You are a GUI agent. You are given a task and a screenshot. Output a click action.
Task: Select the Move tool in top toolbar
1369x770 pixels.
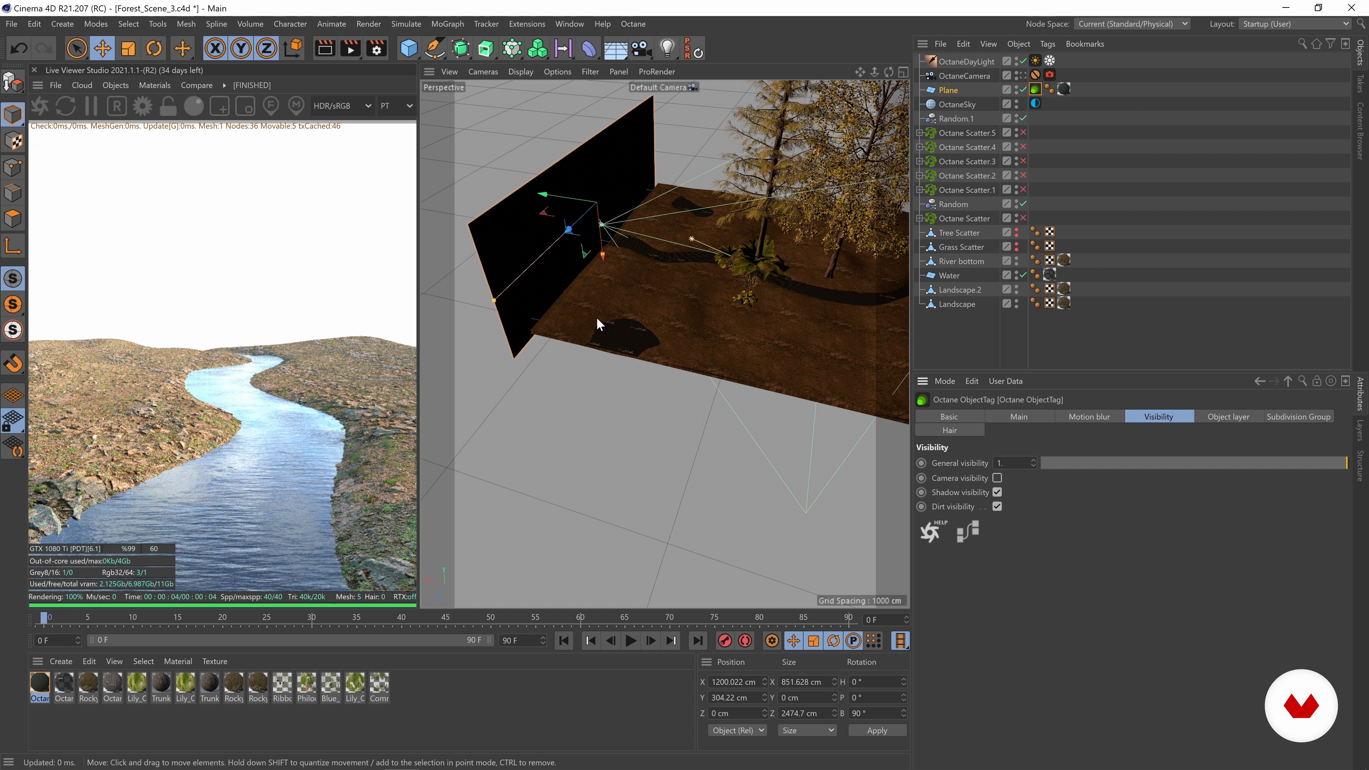coord(102,48)
